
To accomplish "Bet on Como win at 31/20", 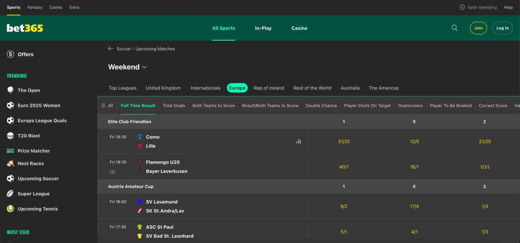I will click(344, 141).
